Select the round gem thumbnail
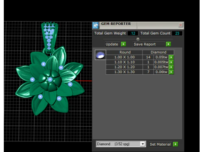The height and width of the screenshot is (152, 203). click(x=100, y=55)
